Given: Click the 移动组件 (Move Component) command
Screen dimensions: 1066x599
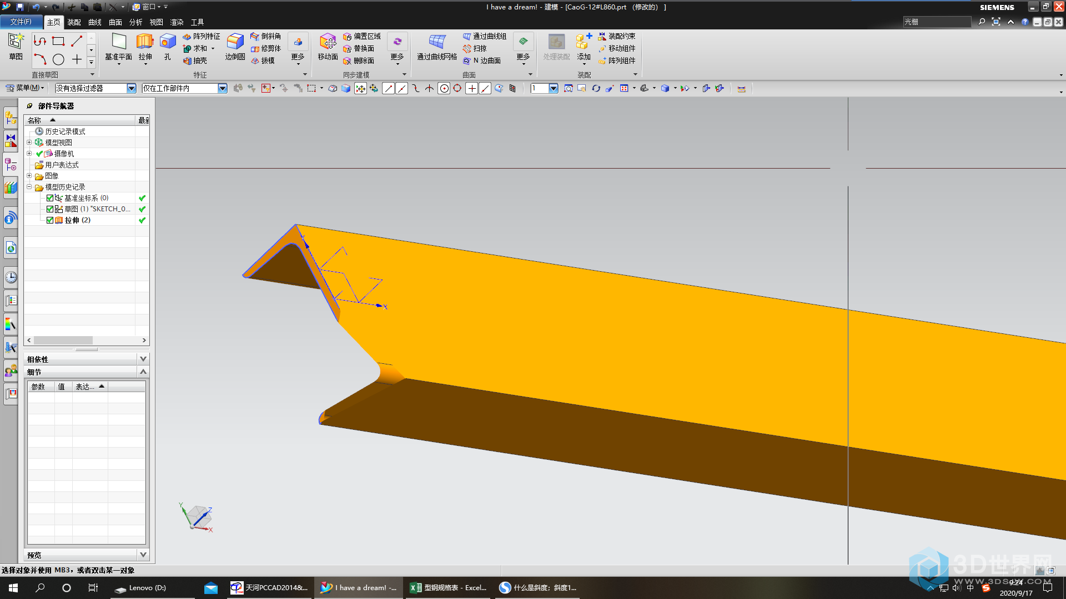Looking at the screenshot, I should coord(616,48).
